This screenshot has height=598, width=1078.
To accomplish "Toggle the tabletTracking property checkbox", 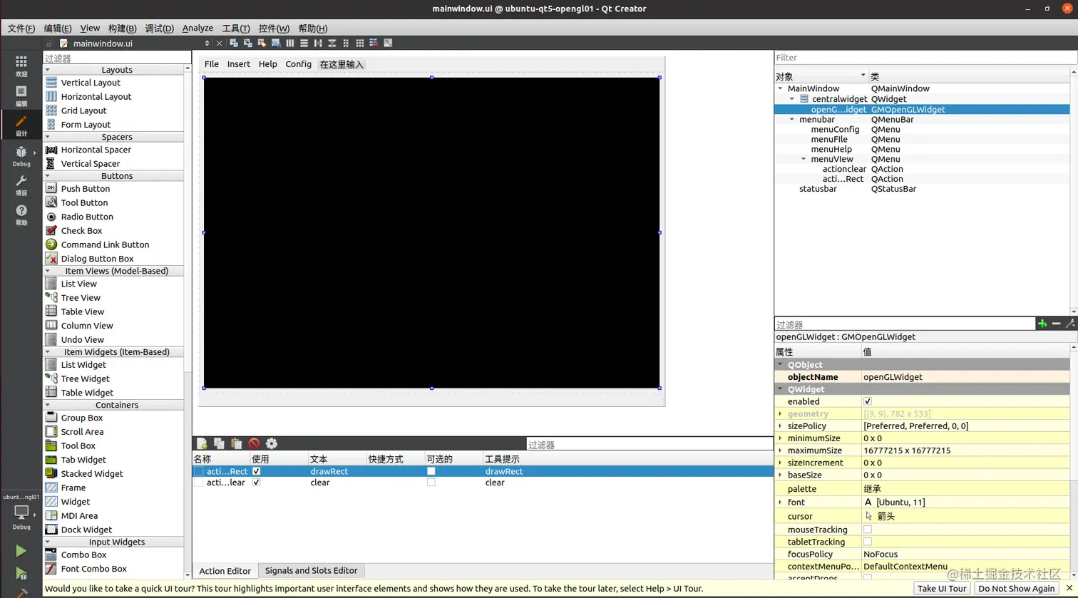I will (x=868, y=542).
